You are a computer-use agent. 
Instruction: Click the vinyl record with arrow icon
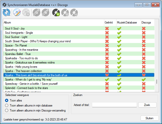coord(74,12)
